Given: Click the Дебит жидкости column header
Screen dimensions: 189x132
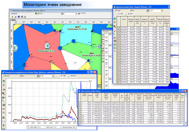Looking at the screenshot, I should (x=152, y=21).
